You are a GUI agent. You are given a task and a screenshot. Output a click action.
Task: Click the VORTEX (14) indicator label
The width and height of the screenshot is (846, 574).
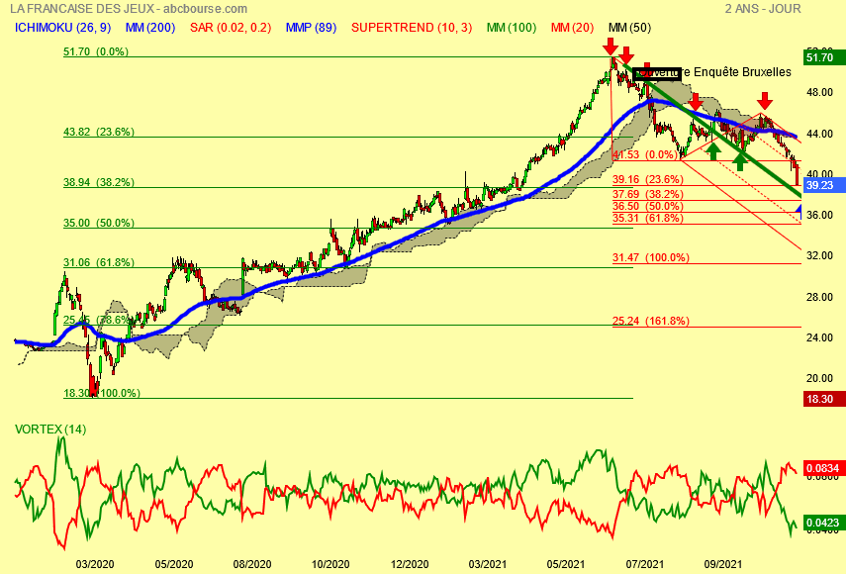[x=50, y=430]
